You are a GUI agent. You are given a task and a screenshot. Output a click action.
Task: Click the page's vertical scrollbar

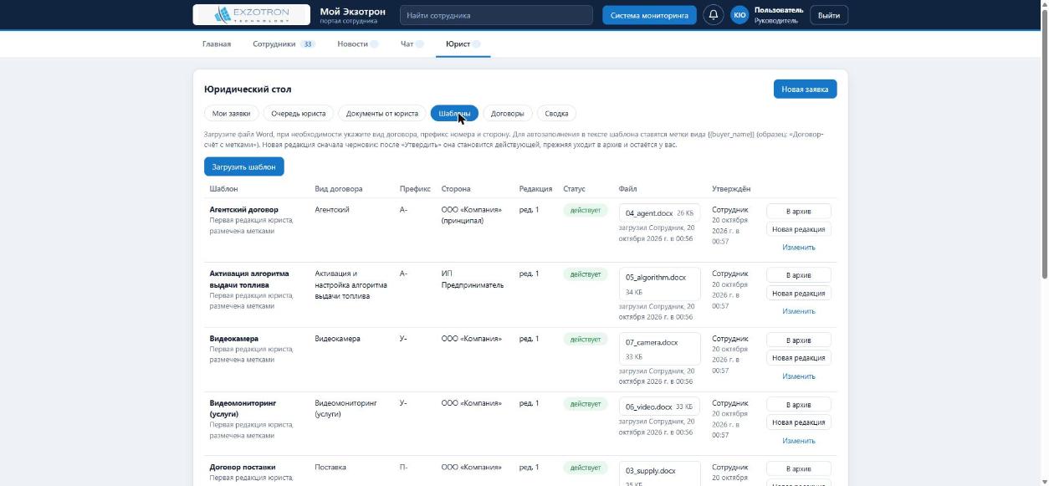tap(1044, 142)
